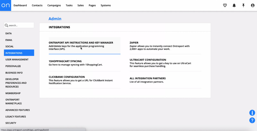Click the blue help question icon
The height and width of the screenshot is (131, 257).
(252, 120)
